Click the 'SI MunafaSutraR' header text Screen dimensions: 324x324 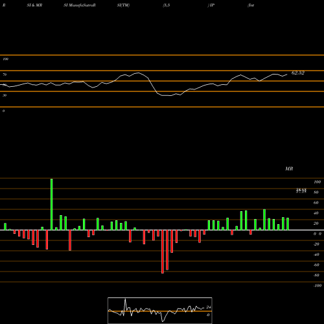(x=80, y=5)
